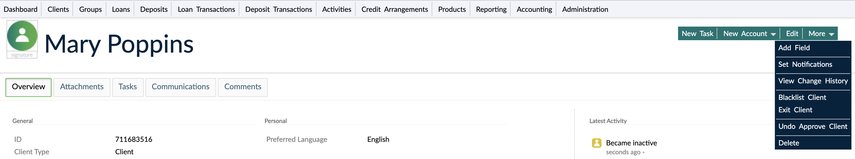Screen dimensions: 855x159
Task: Switch to the Attachments tab
Action: (x=82, y=87)
